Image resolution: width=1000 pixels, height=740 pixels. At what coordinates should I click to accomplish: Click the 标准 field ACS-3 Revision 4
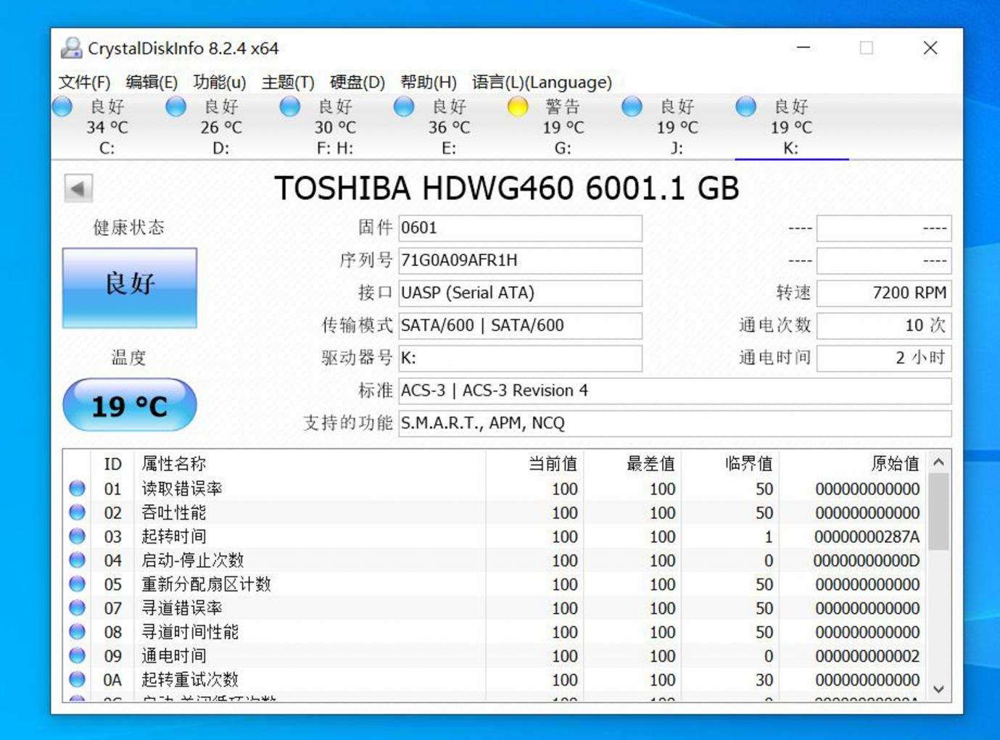[x=675, y=391]
